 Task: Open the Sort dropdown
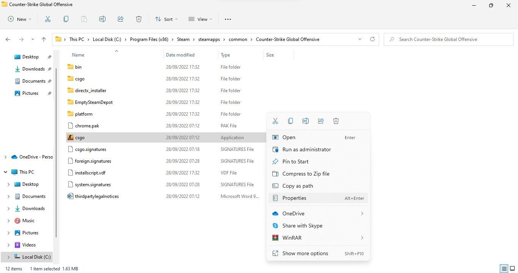click(167, 19)
